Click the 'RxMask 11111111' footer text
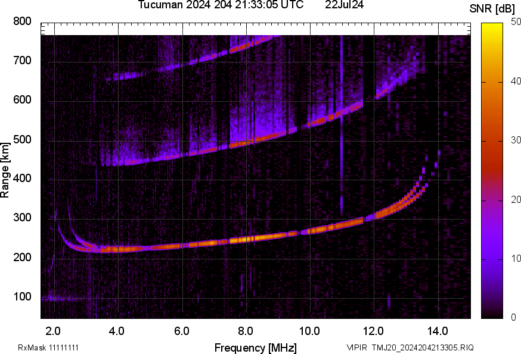Screen dimensions: 521x354 pyautogui.click(x=48, y=348)
